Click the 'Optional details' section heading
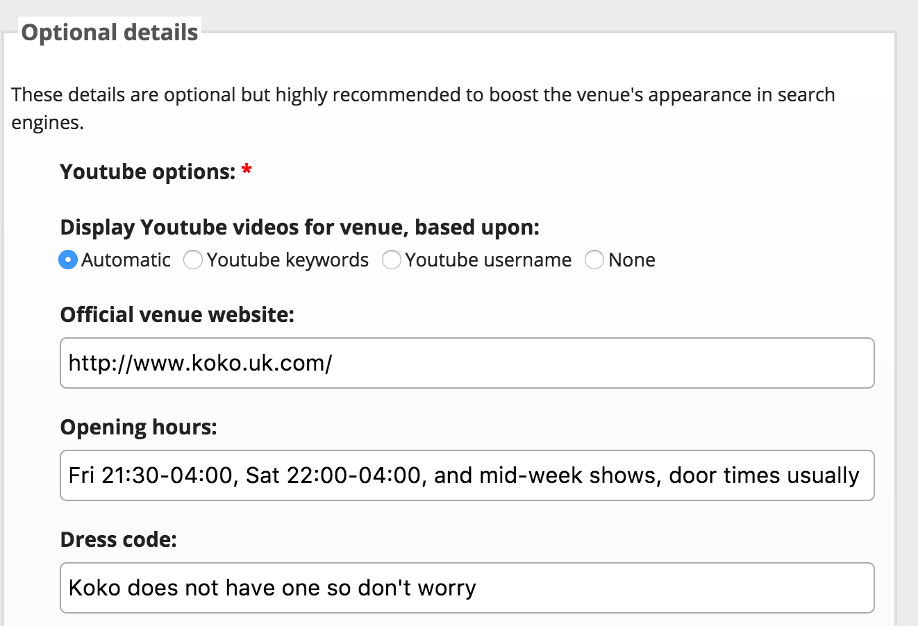918x626 pixels. click(110, 33)
